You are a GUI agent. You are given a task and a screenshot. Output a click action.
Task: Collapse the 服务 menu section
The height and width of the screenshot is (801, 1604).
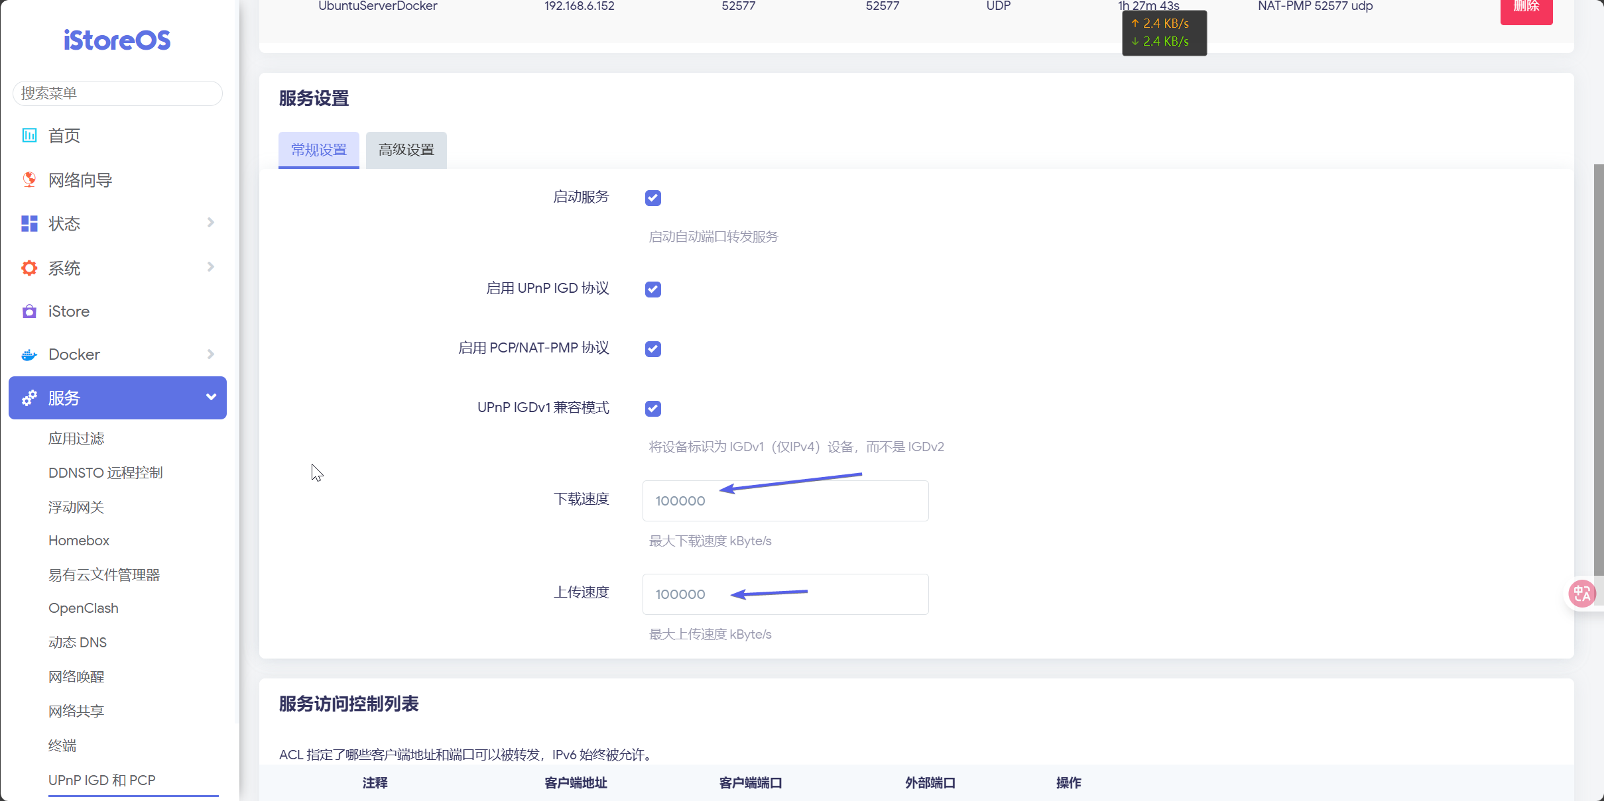click(211, 398)
